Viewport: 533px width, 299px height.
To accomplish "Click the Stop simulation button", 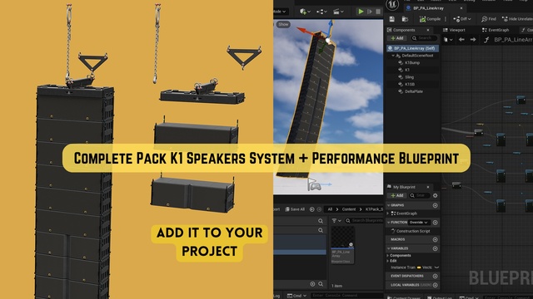I will (378, 12).
